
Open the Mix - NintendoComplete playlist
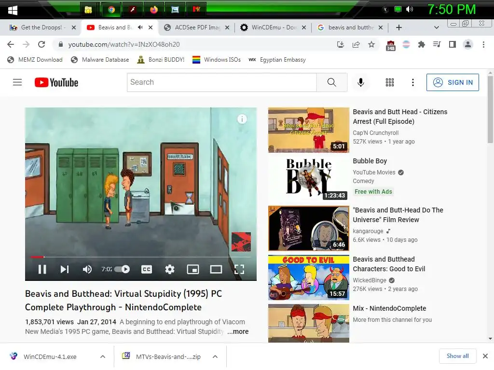389,308
